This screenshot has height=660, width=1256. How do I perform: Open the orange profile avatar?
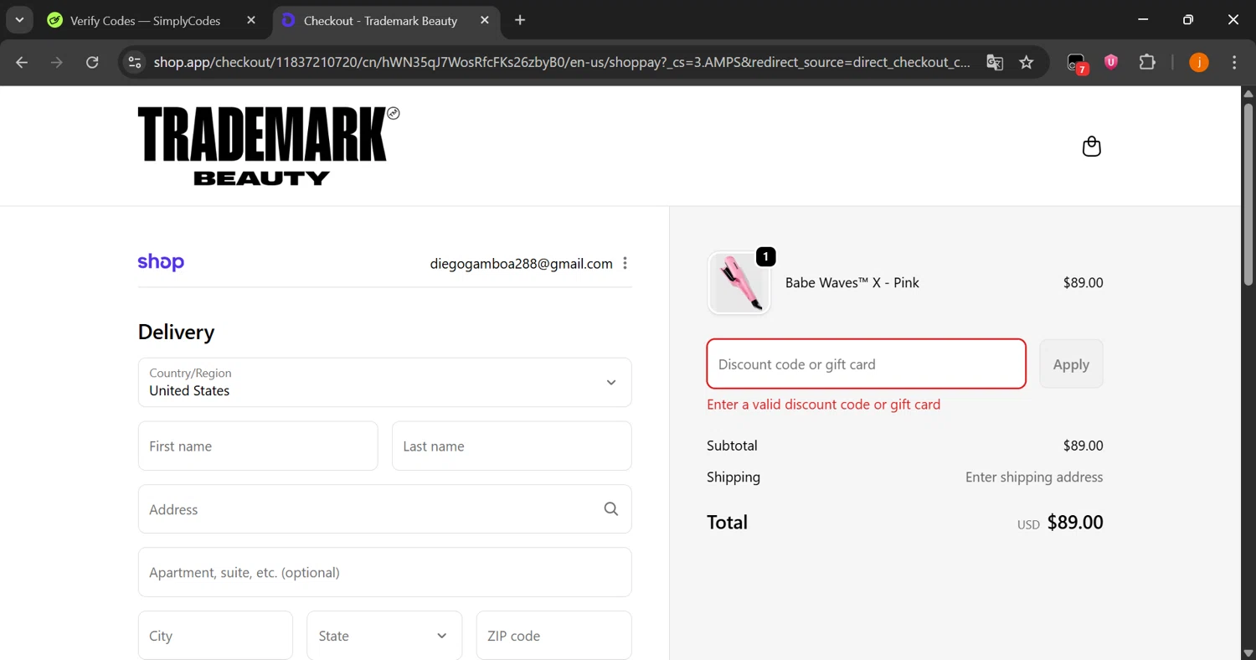[x=1199, y=62]
